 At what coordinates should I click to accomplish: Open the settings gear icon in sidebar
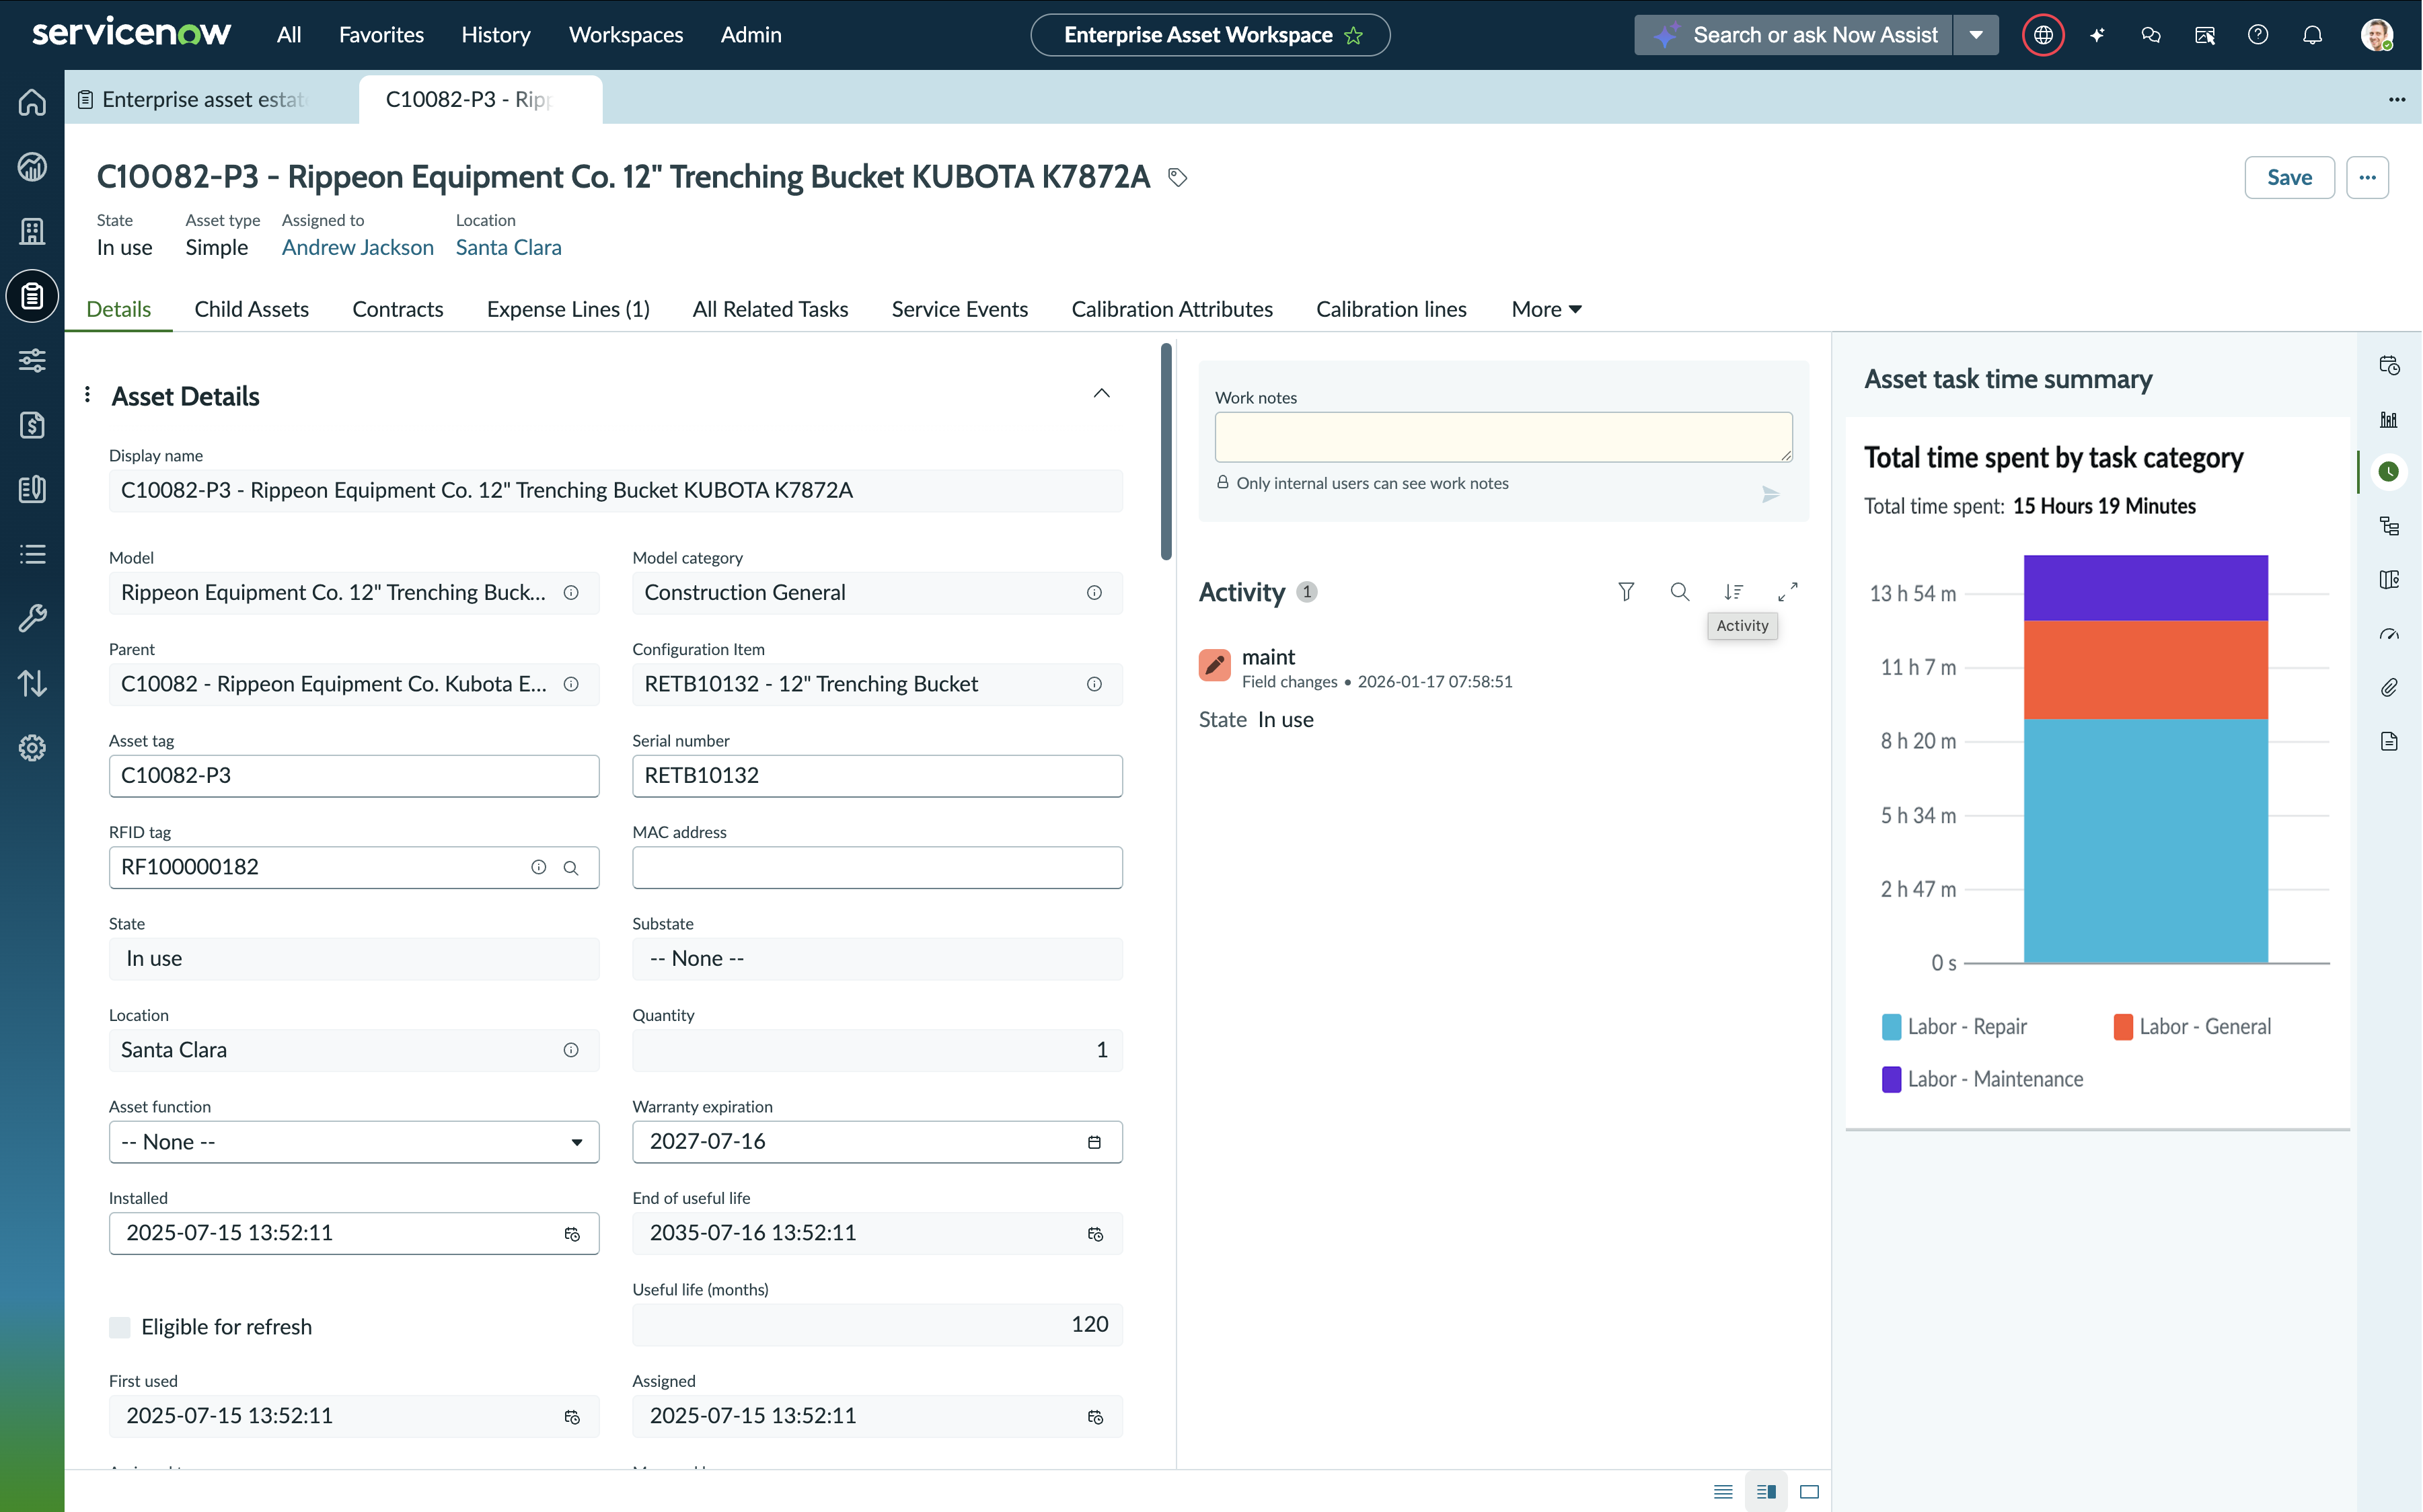pos(32,748)
